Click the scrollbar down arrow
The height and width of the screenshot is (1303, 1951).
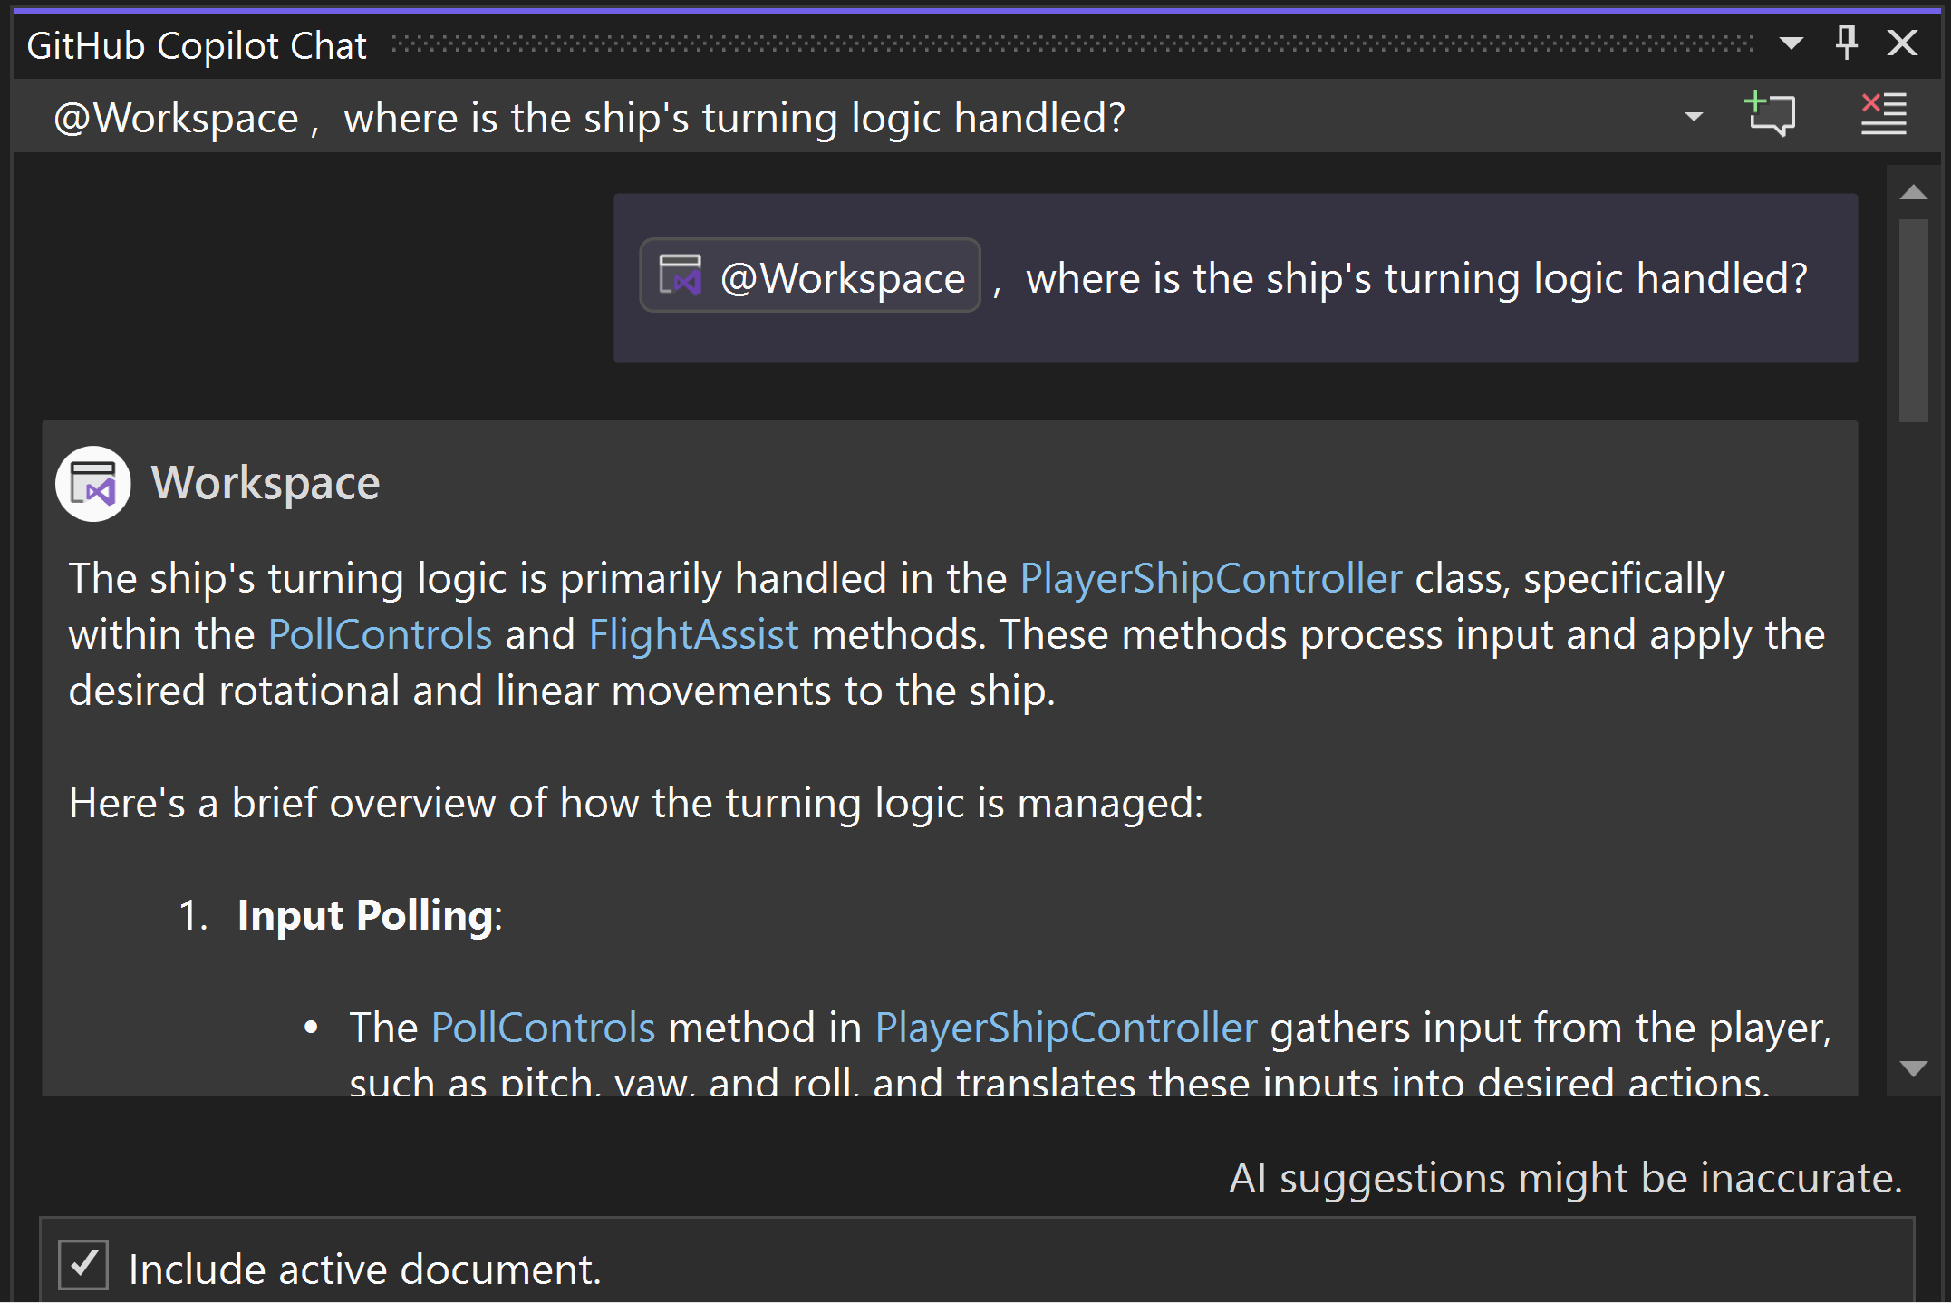[x=1913, y=1068]
